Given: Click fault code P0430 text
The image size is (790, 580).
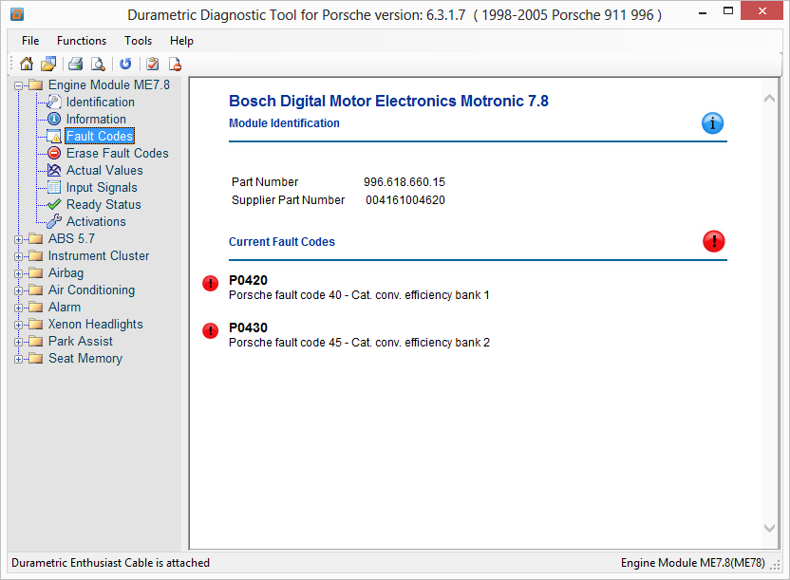Looking at the screenshot, I should 248,327.
